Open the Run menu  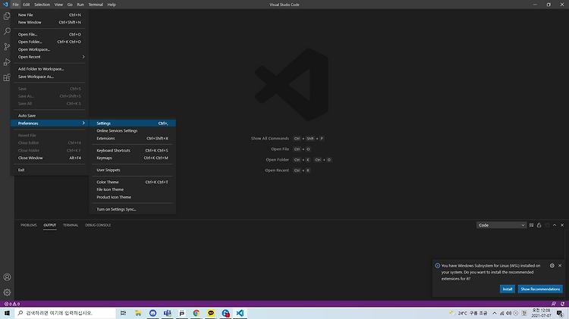pyautogui.click(x=80, y=5)
